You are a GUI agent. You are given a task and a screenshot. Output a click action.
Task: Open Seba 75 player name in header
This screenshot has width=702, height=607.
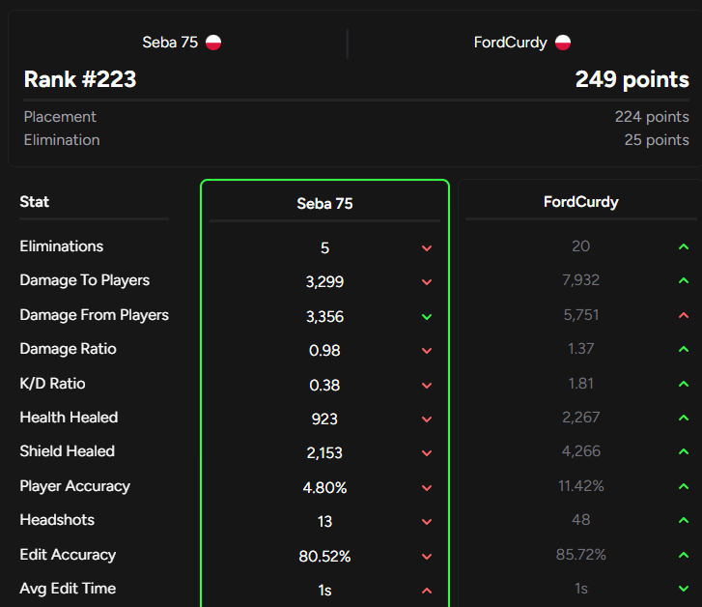click(x=170, y=43)
